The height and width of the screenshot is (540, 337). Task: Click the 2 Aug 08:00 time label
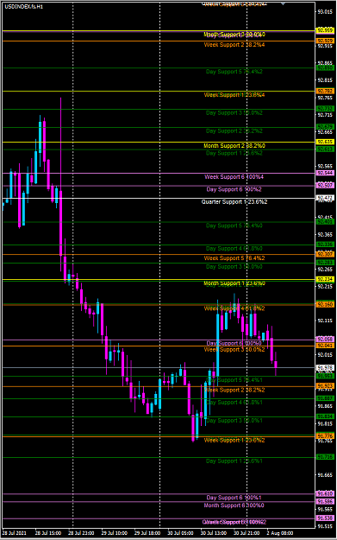[279, 533]
